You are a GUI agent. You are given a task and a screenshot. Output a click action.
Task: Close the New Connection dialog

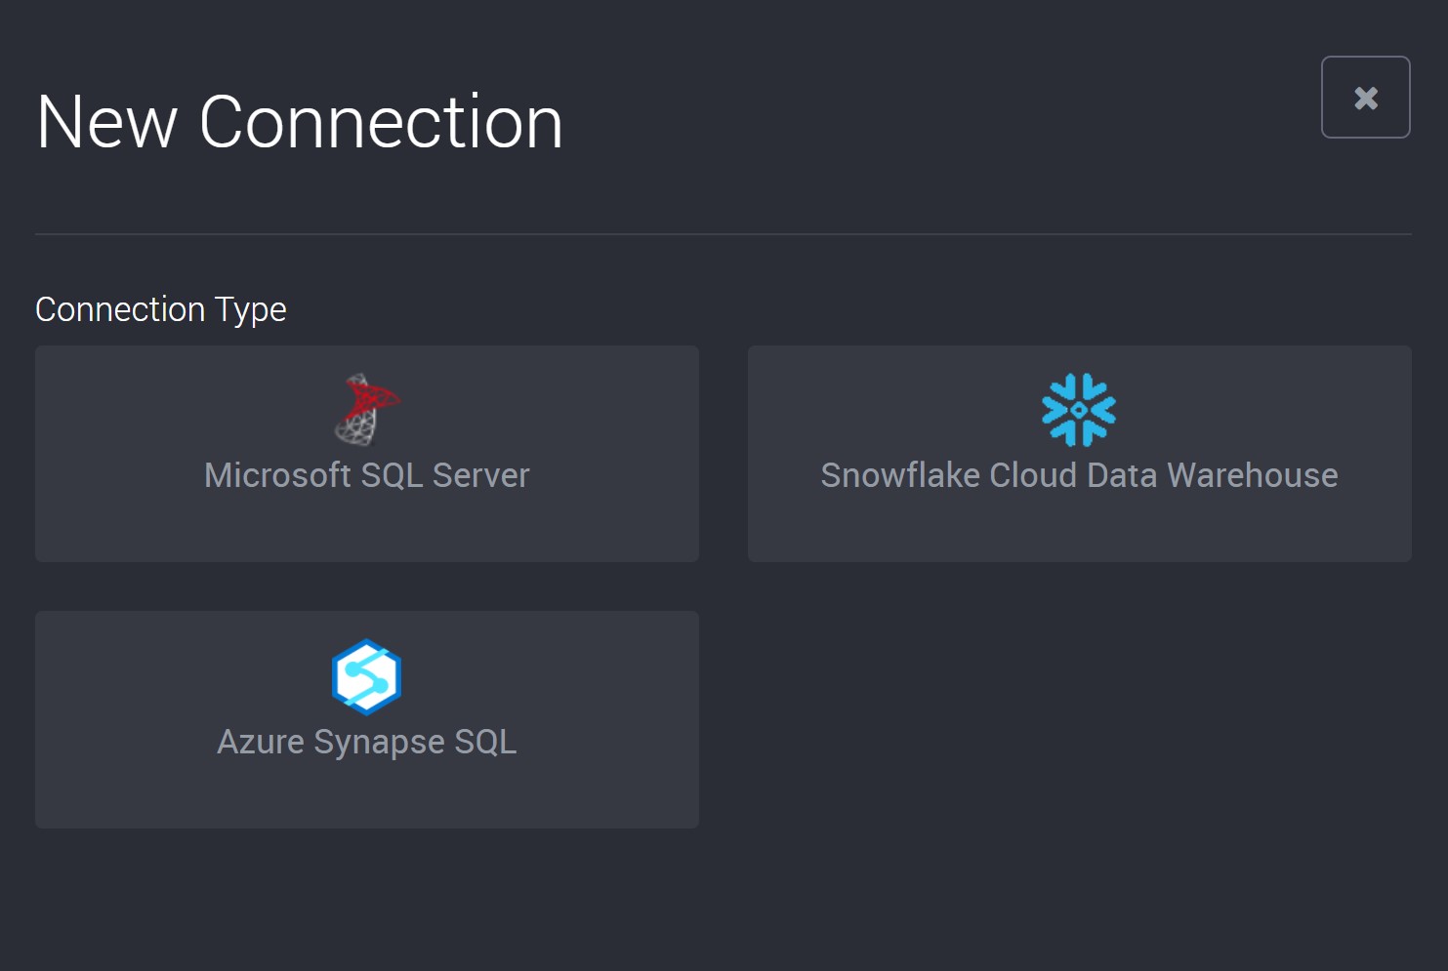tap(1365, 98)
